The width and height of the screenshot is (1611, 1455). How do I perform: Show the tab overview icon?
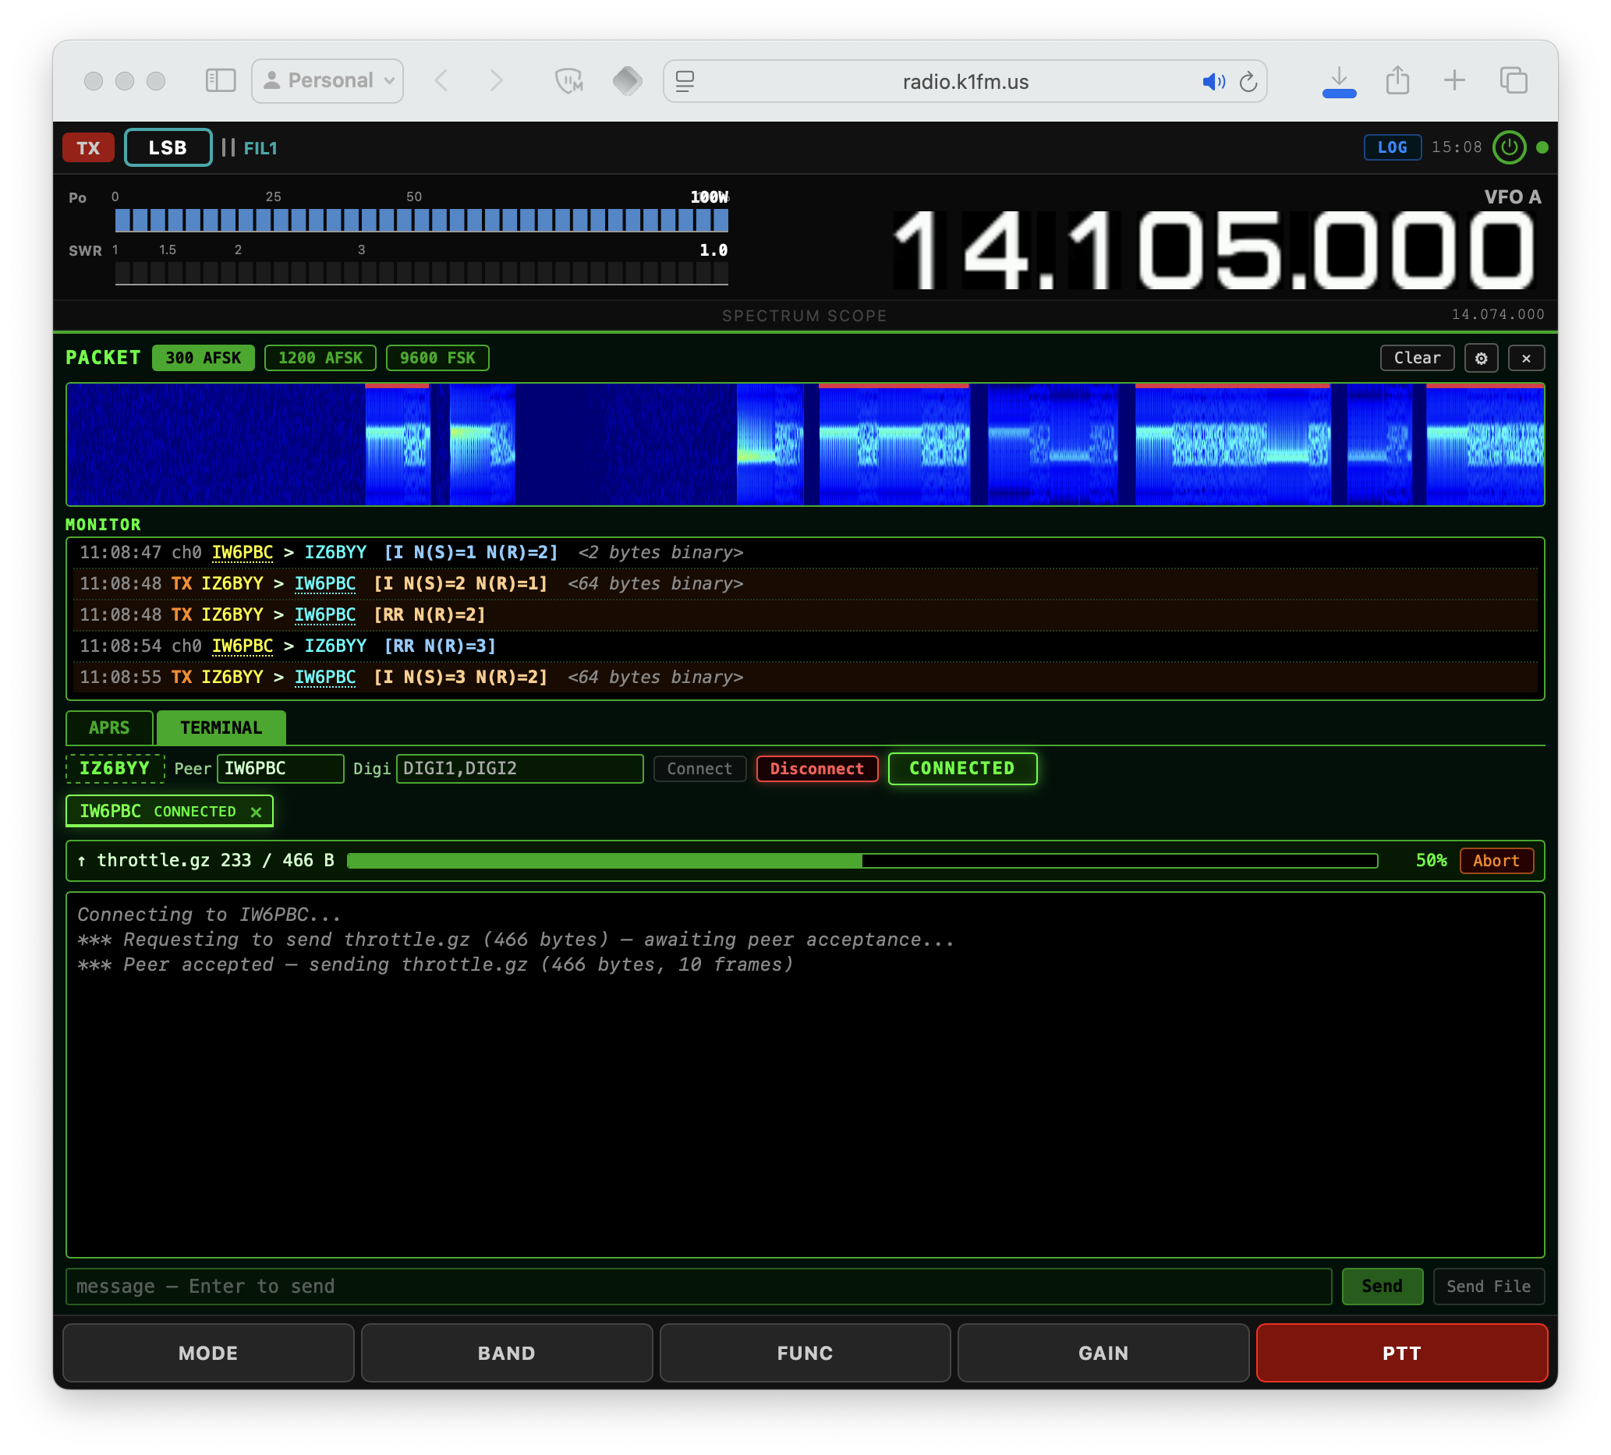1513,80
